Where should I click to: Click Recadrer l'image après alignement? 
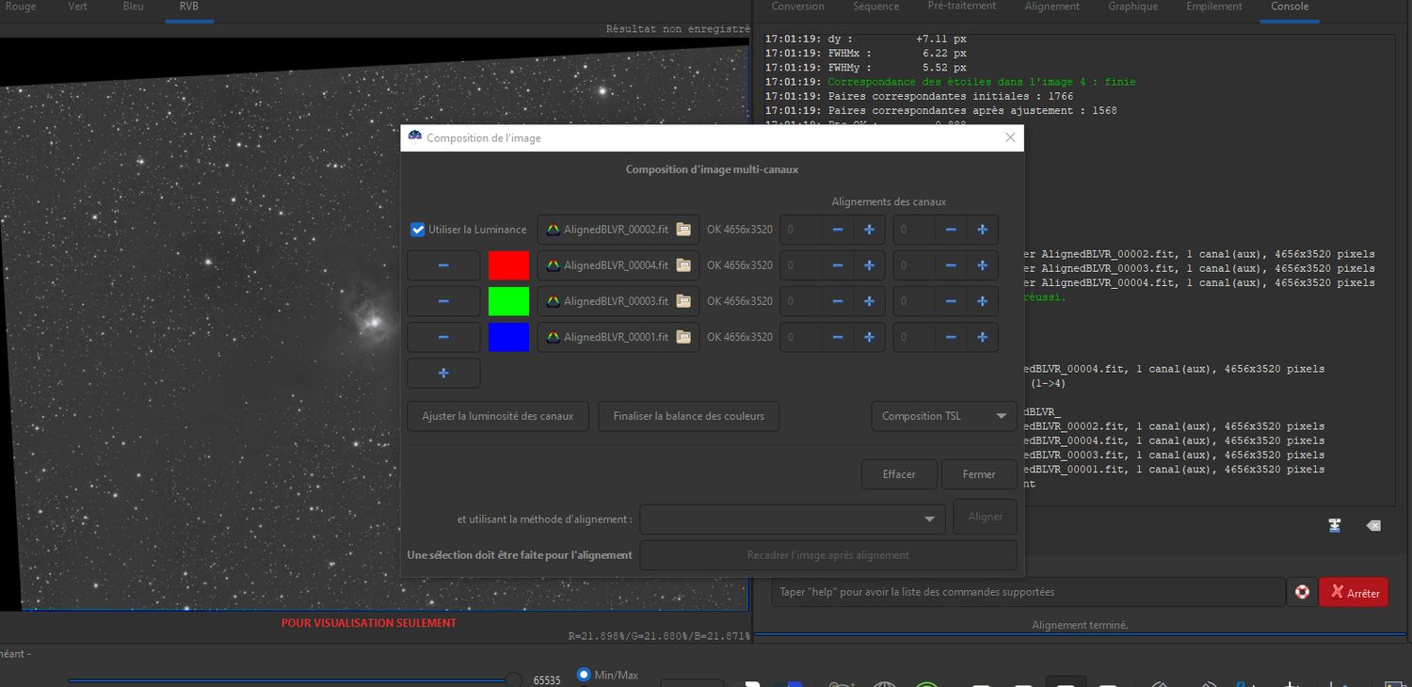tap(828, 555)
